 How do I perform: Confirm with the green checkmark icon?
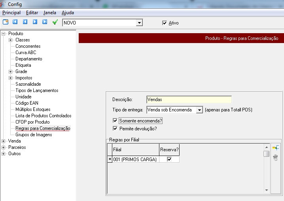(55, 22)
